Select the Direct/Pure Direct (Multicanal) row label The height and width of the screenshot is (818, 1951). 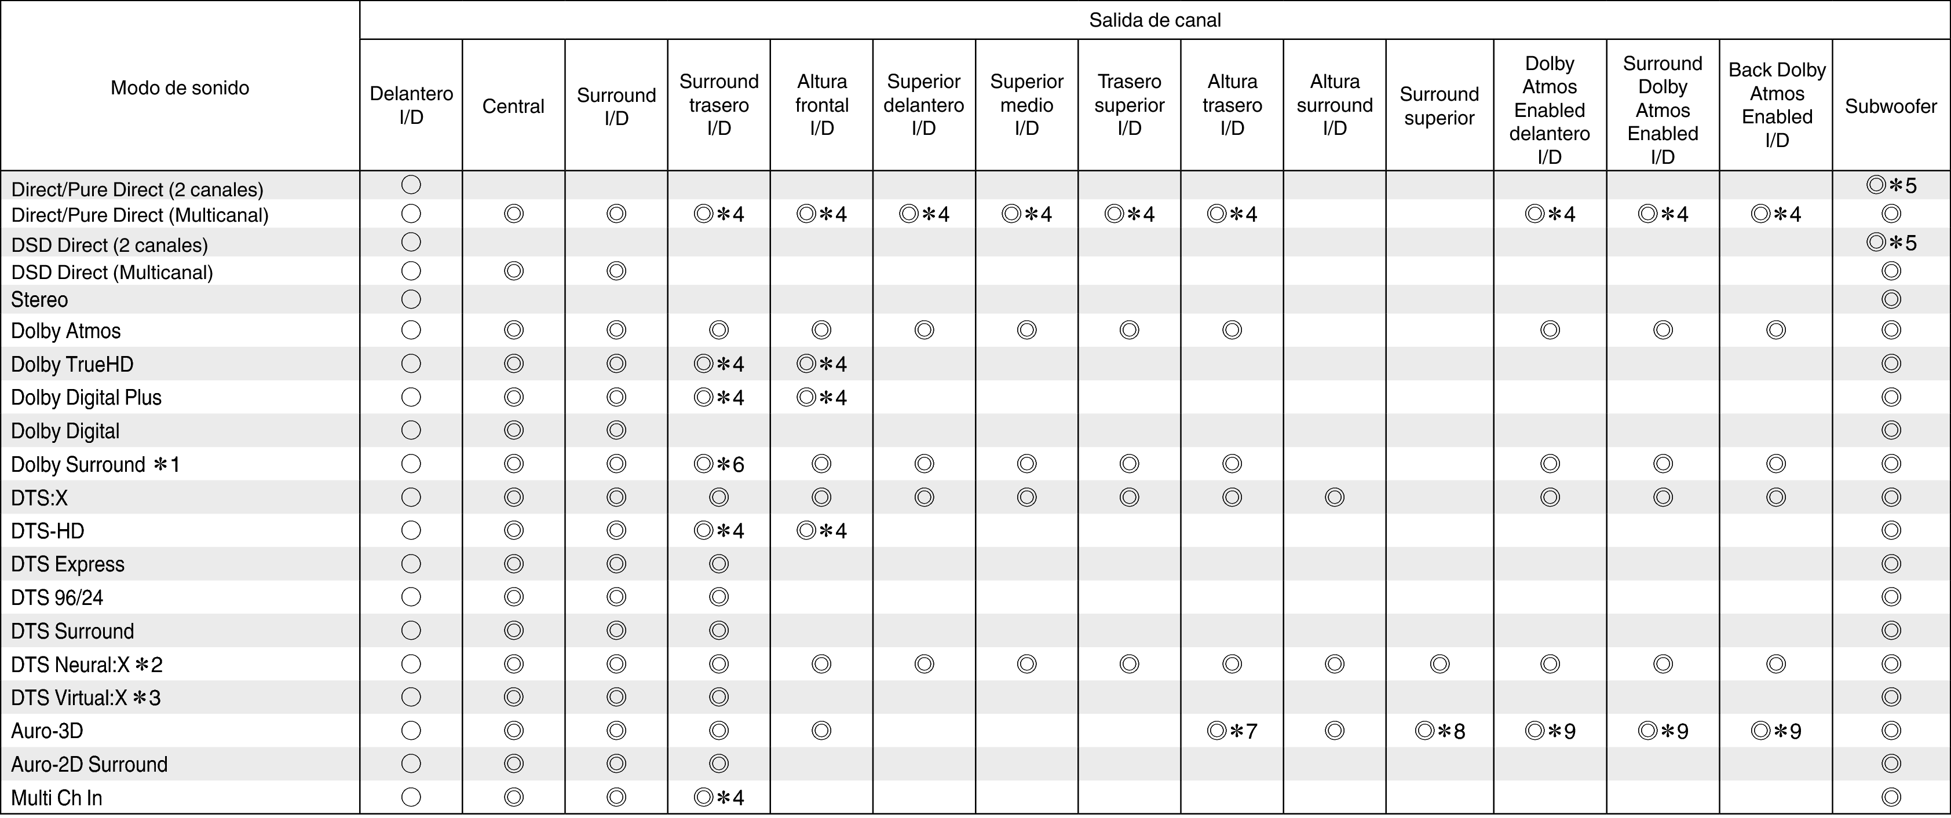click(x=140, y=216)
